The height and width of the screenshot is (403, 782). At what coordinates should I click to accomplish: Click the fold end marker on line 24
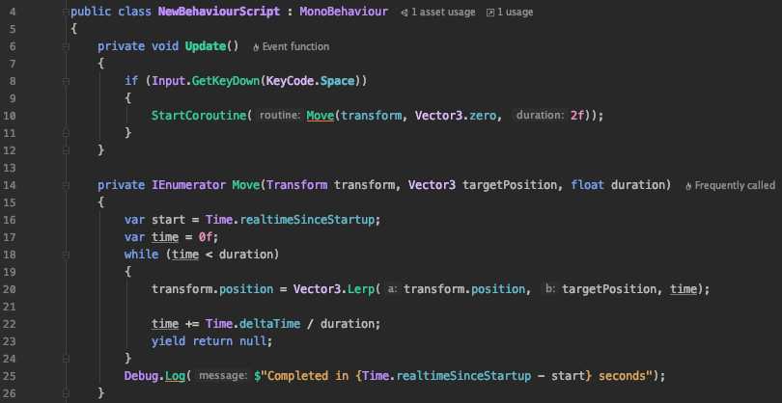pos(66,358)
